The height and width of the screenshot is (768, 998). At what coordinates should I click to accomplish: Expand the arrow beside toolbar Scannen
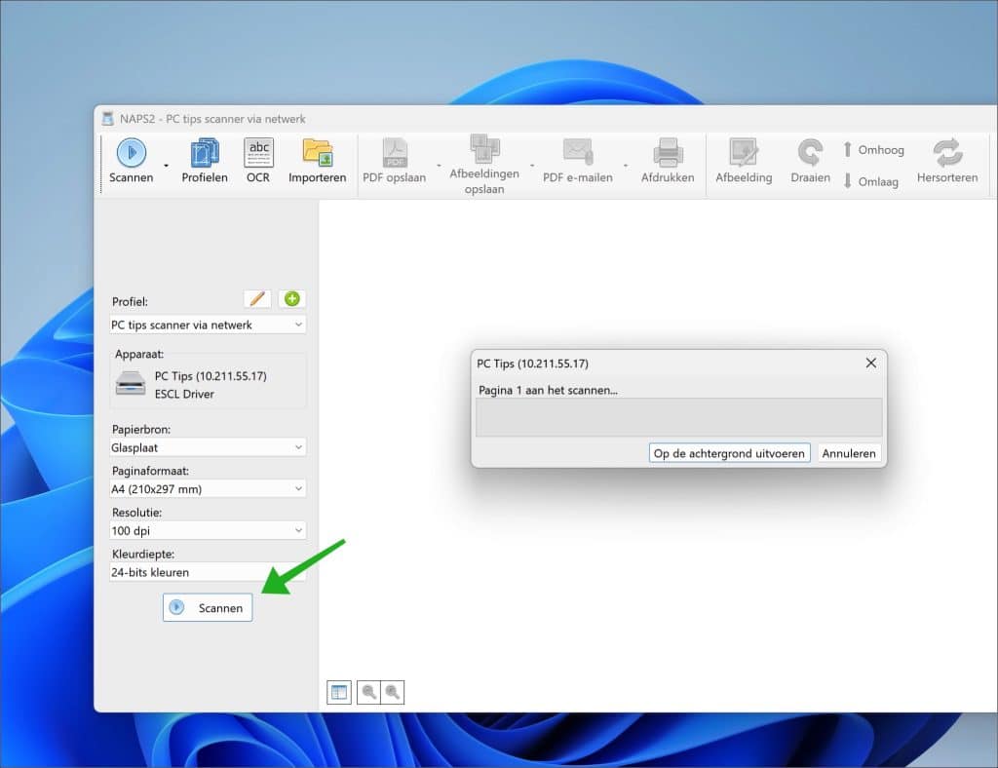click(166, 166)
